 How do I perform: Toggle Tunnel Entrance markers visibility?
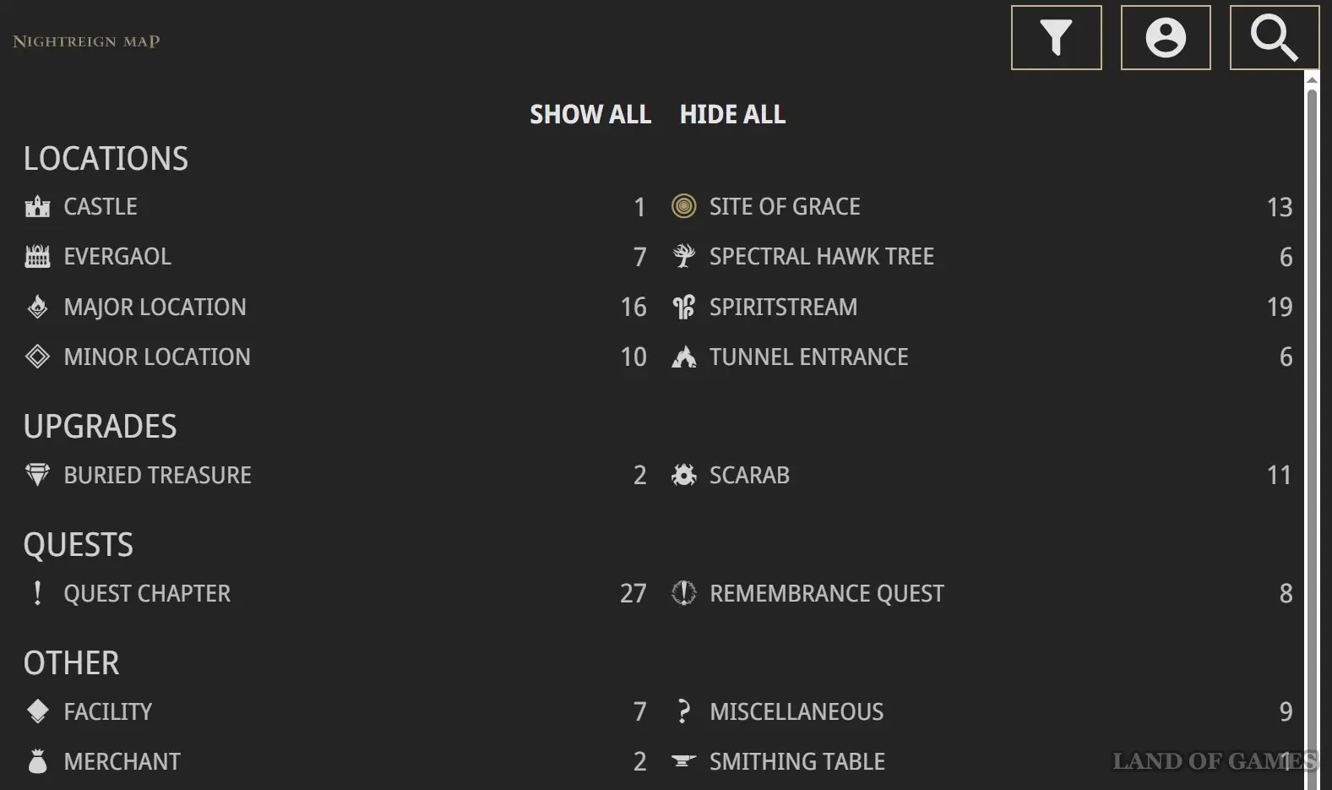(x=981, y=357)
